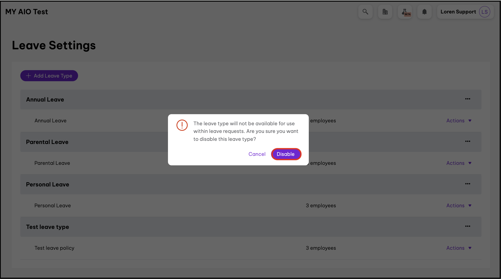This screenshot has height=279, width=501.
Task: Open Loren Support account menu
Action: pyautogui.click(x=458, y=12)
